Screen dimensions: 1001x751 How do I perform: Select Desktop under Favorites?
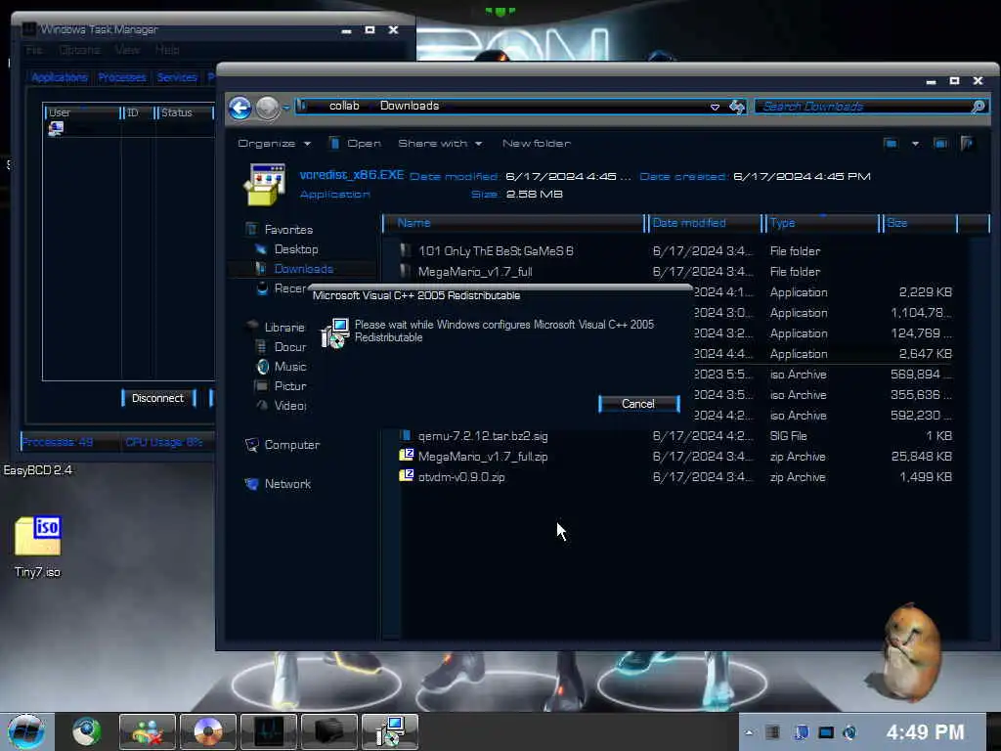pos(296,249)
